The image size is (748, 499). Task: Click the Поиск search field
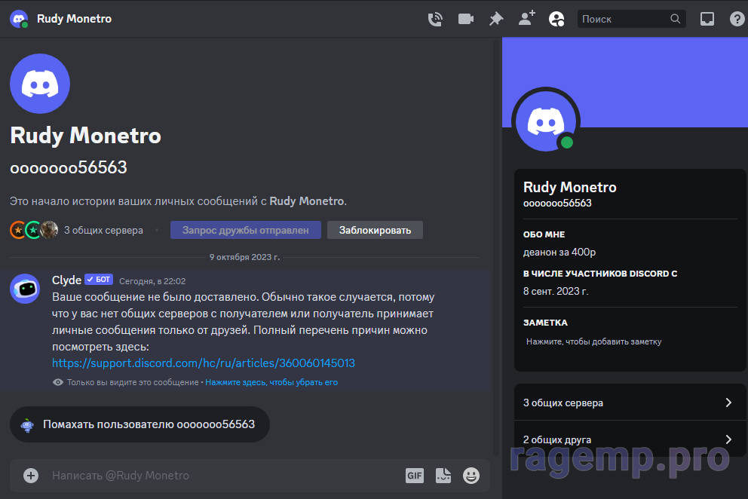(632, 19)
